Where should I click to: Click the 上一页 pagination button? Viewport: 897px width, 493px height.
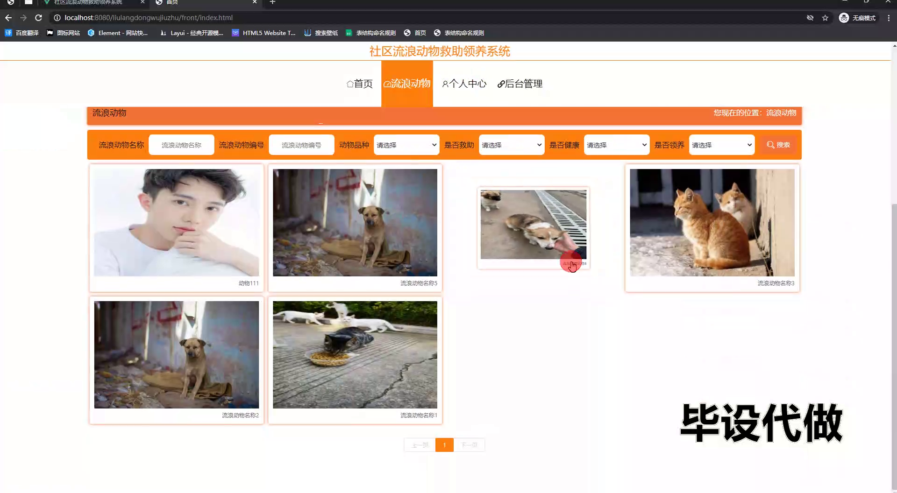coord(420,445)
